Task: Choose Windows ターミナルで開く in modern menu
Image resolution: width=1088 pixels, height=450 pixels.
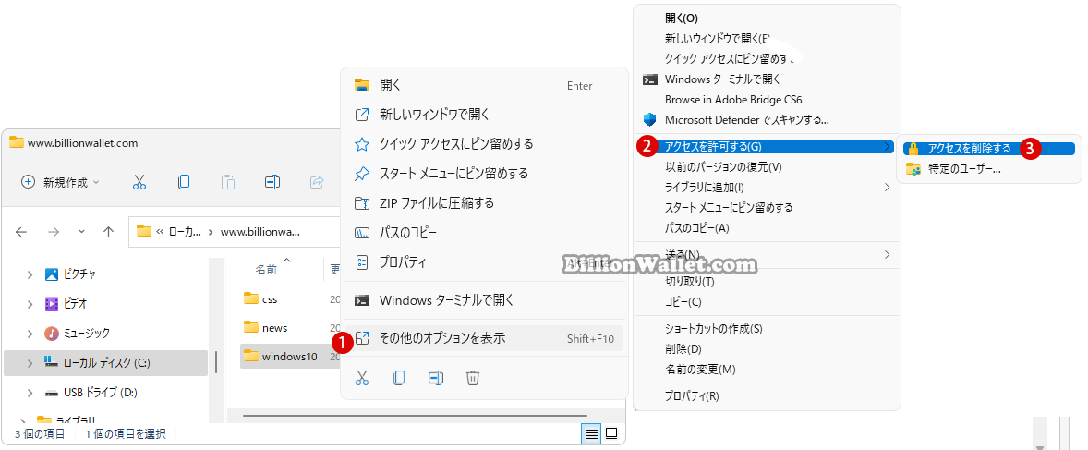Action: (x=484, y=300)
